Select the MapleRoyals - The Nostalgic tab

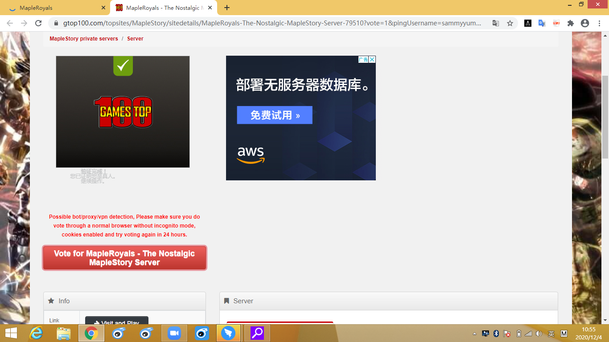click(164, 8)
